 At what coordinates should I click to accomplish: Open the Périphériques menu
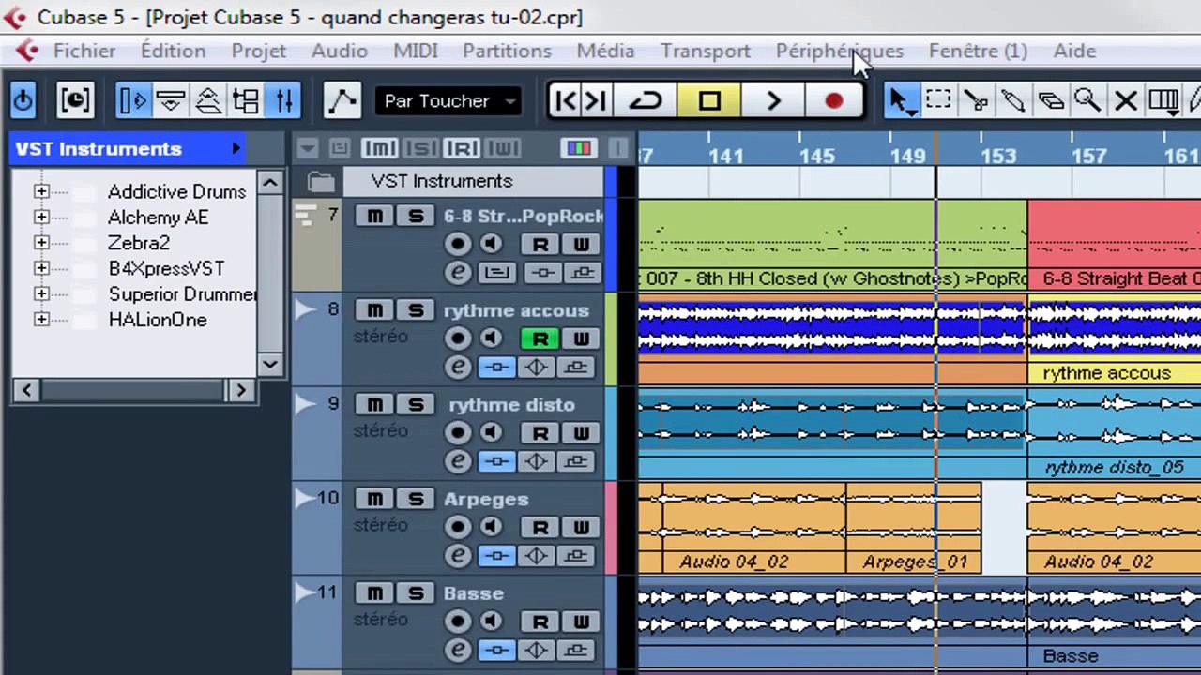click(839, 51)
